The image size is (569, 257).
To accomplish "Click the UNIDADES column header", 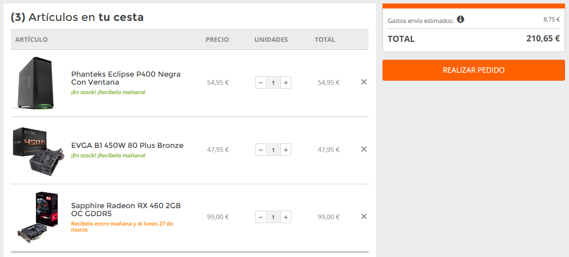I will click(x=271, y=39).
